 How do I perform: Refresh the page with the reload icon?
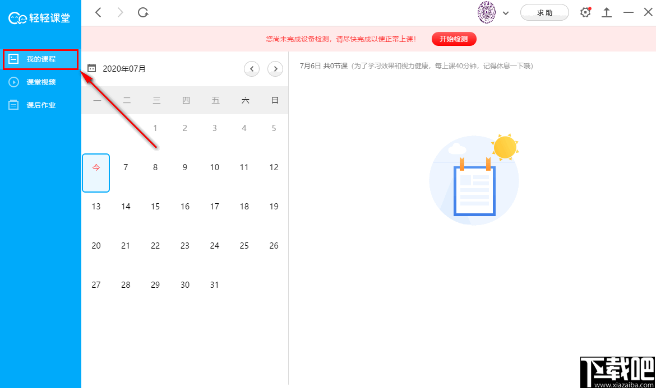pos(143,12)
